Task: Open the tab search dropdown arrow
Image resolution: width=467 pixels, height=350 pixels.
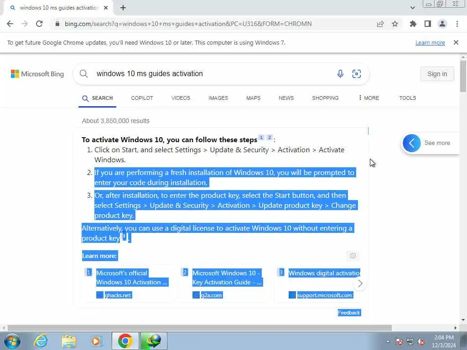Action: tap(412, 8)
